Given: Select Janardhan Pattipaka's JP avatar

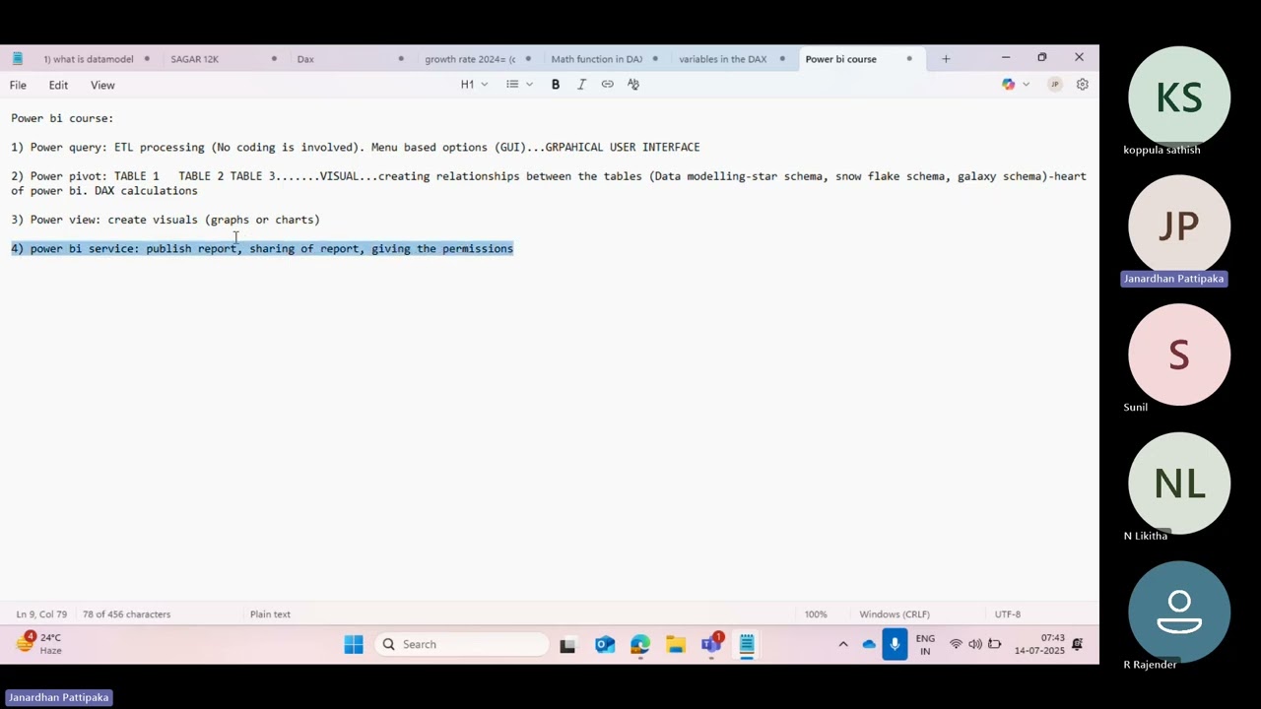Looking at the screenshot, I should [1179, 226].
